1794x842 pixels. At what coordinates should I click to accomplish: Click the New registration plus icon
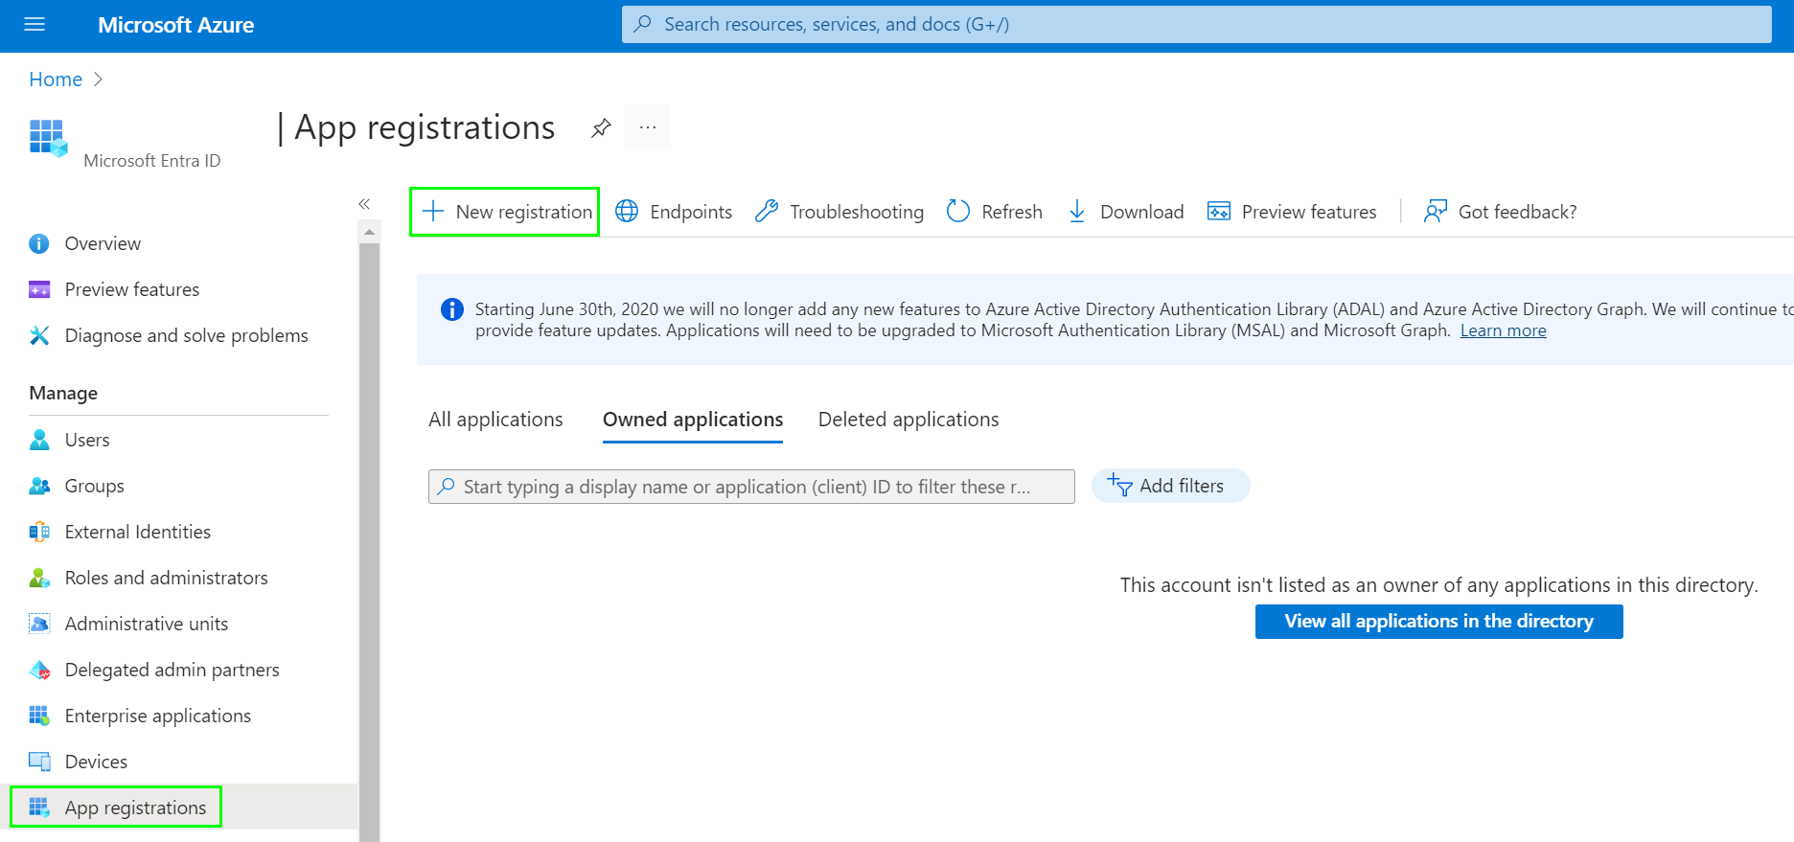coord(433,212)
